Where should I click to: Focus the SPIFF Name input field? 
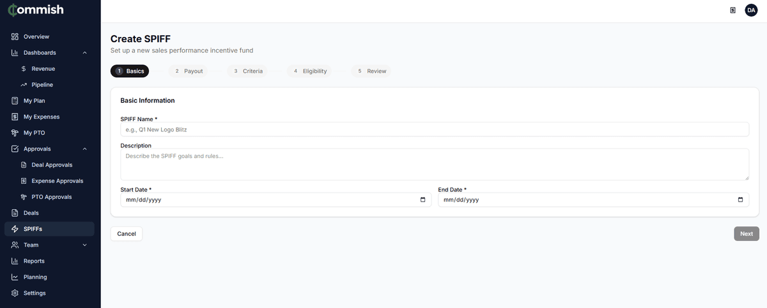pyautogui.click(x=435, y=129)
